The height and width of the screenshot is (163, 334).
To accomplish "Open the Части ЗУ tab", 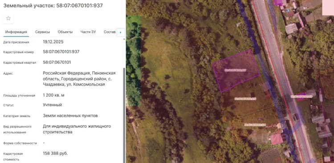I will click(x=88, y=32).
